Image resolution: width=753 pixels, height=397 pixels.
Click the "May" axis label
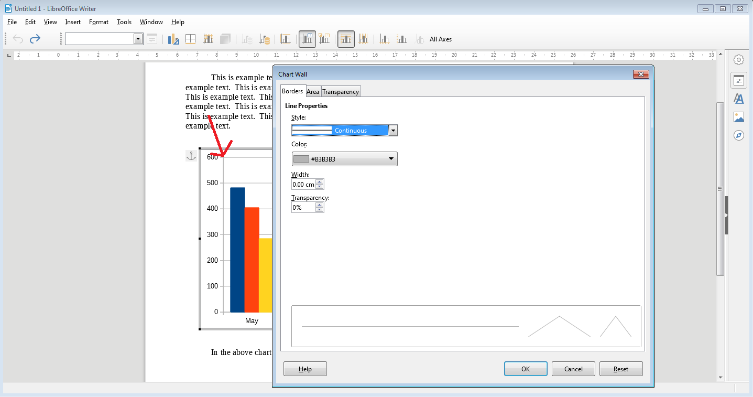pos(252,320)
